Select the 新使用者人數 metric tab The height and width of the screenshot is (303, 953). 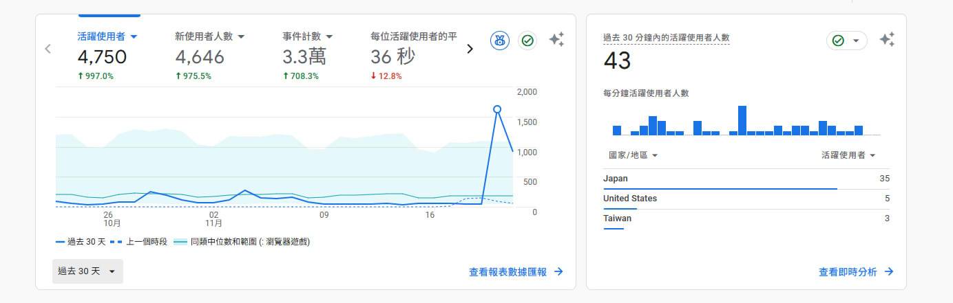pos(209,36)
